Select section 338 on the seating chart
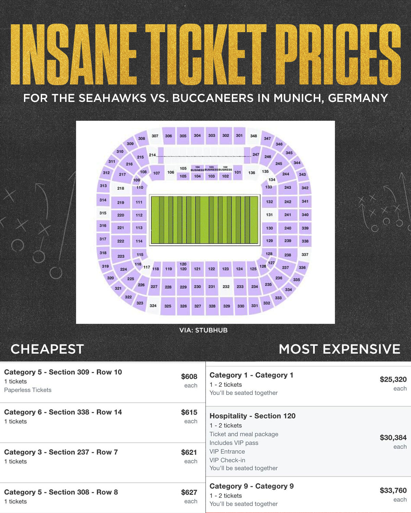Viewport: 411px width, 513px height. click(305, 241)
